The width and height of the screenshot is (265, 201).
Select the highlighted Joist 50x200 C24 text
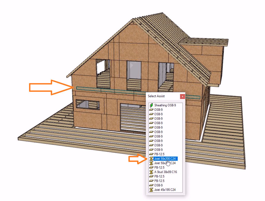point(165,159)
